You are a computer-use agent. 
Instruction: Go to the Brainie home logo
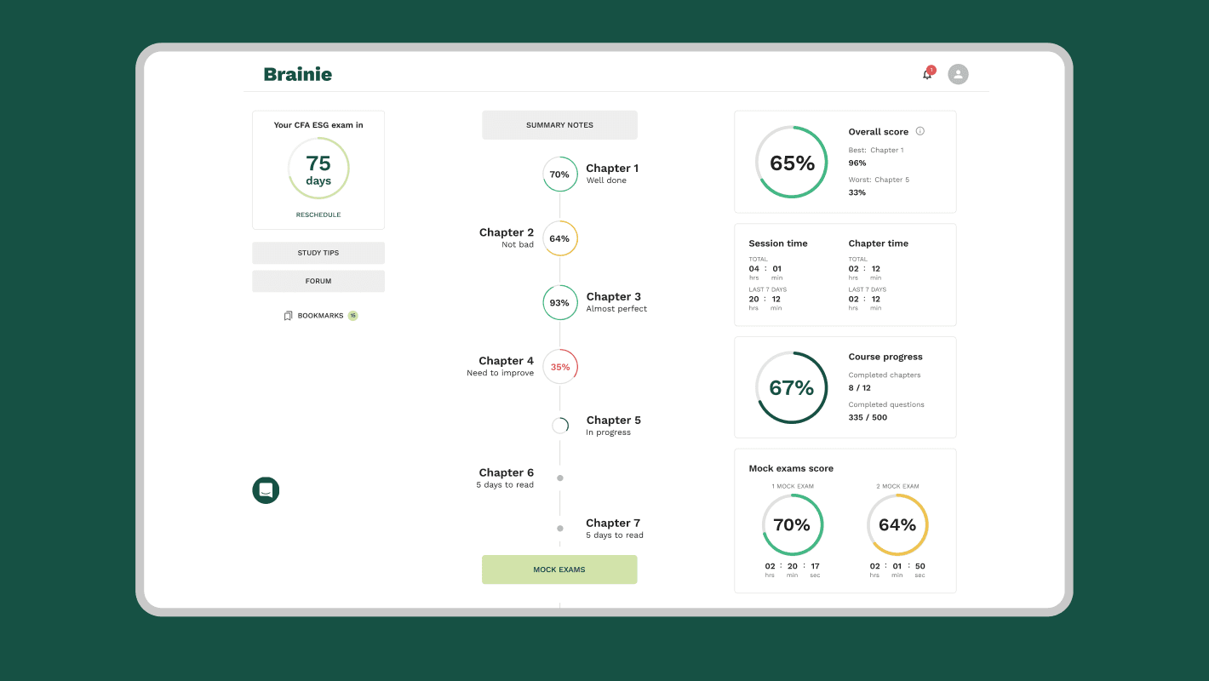[298, 74]
